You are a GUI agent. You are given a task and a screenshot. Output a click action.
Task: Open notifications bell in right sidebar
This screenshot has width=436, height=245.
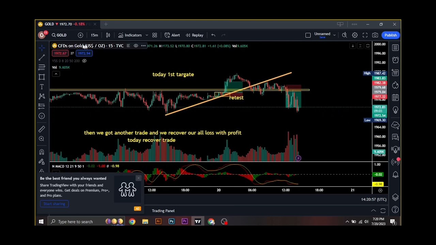pos(395,174)
